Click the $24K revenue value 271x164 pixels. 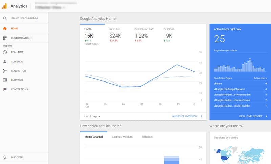(x=115, y=36)
